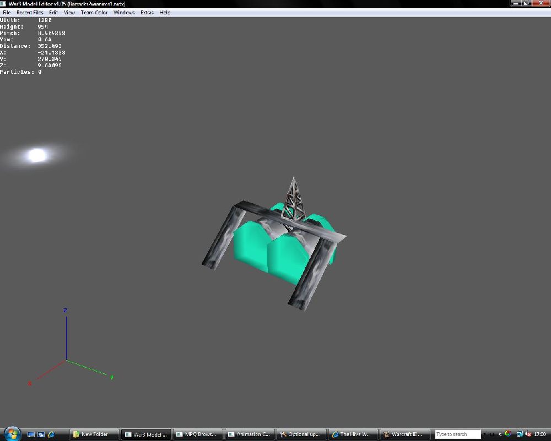
Task: Click the volume icon in system tray
Action: (x=528, y=434)
